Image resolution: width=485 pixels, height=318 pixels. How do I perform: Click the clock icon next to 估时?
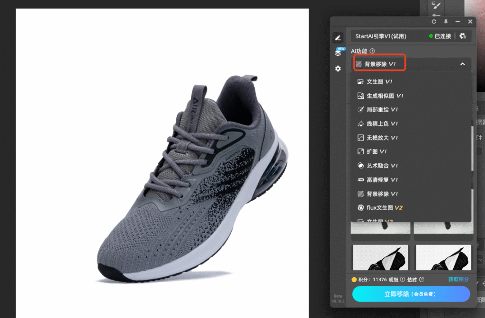422,279
